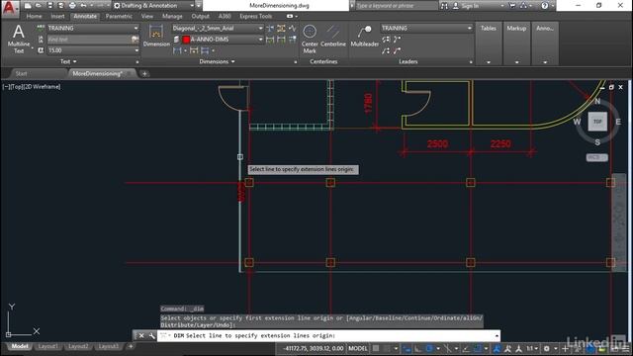Expand the Text panel flyout
This screenshot has height=356, width=633.
(68, 61)
